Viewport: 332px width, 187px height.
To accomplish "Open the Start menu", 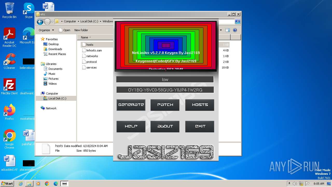I will tap(7, 183).
